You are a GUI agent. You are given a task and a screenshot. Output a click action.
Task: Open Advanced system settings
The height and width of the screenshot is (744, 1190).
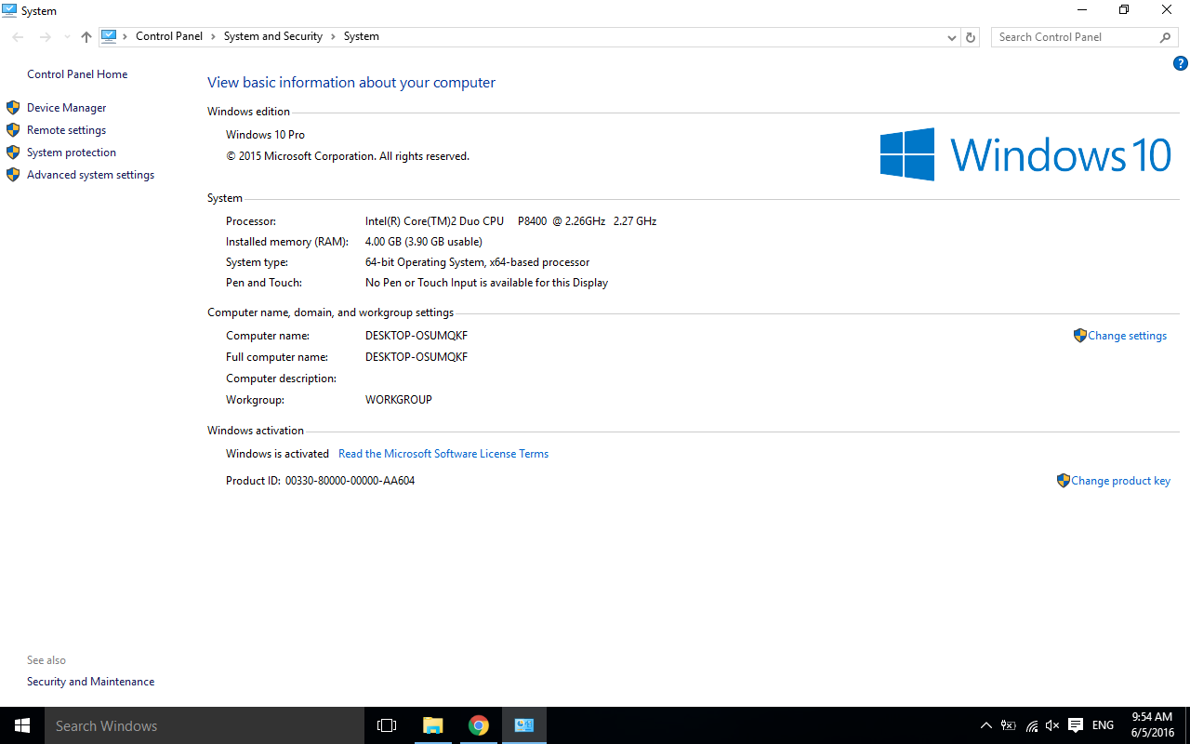click(x=90, y=175)
